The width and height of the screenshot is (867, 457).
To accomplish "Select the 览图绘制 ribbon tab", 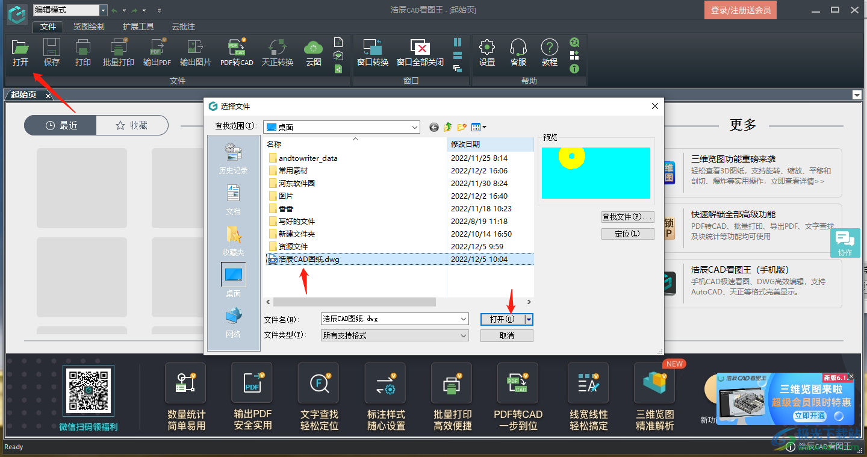I will pos(89,26).
